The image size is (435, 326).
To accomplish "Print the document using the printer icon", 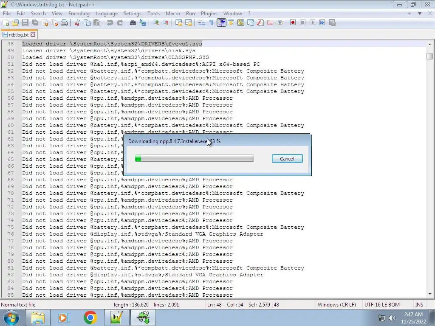I will click(x=64, y=23).
